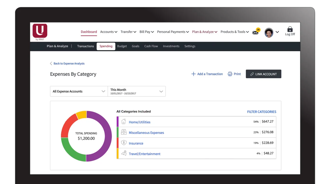Click the LINK ACCOUNT button
This screenshot has height=184, width=328.
coord(263,74)
